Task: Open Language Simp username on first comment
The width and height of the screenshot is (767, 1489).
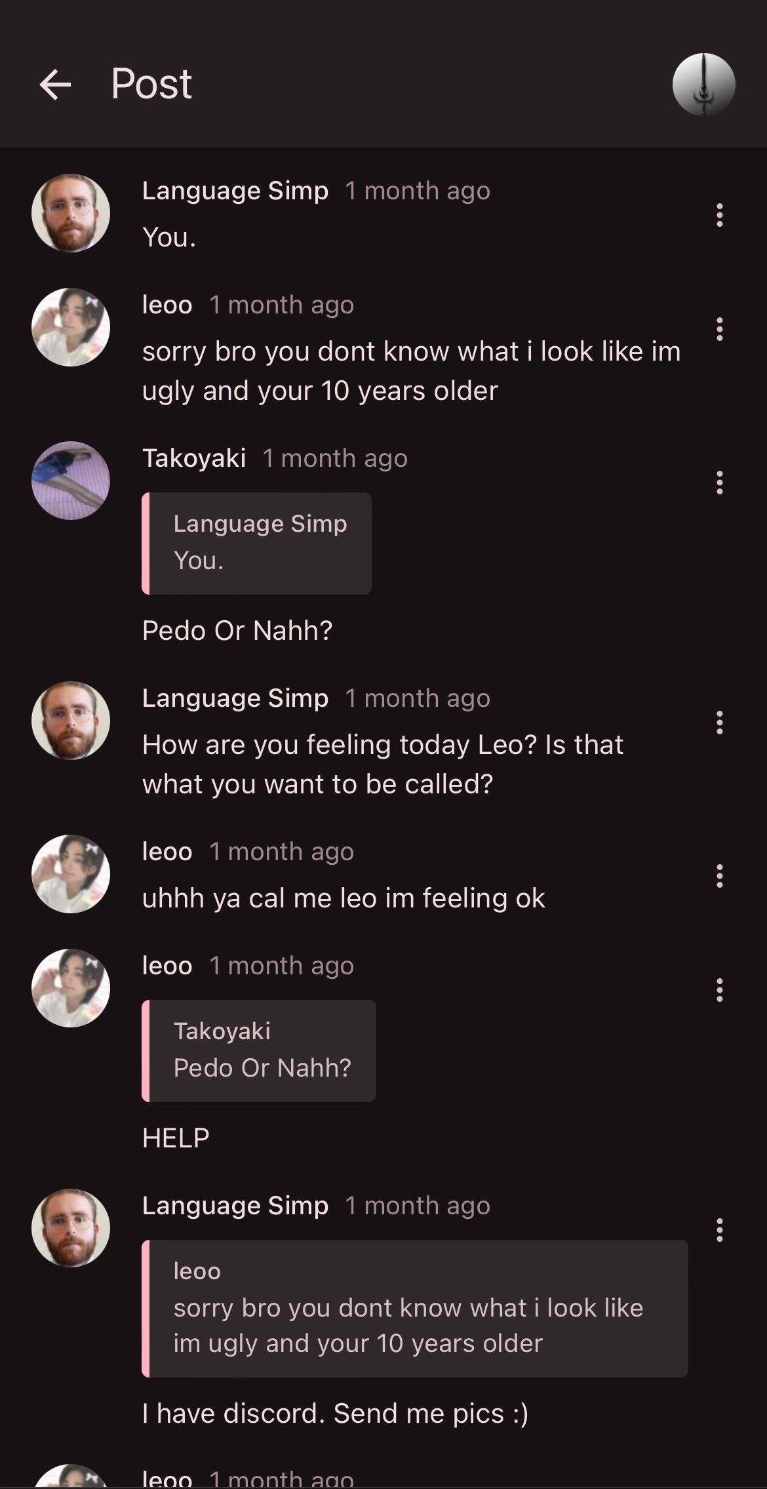Action: point(235,191)
